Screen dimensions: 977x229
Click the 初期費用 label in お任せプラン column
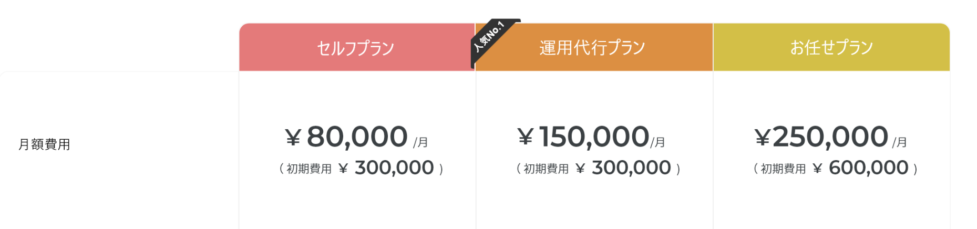click(x=783, y=169)
